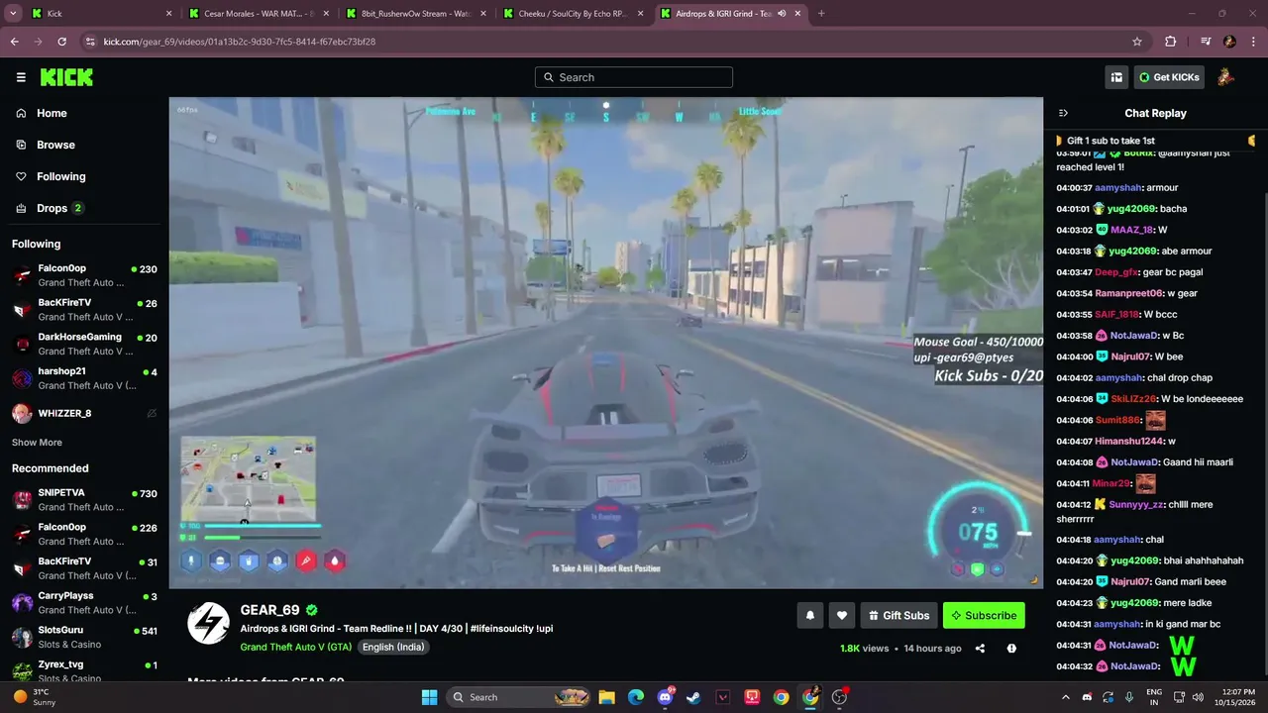Show hidden system tray icons
The image size is (1268, 713).
pos(1066,697)
